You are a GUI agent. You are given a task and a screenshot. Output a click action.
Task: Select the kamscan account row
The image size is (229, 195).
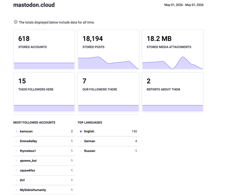pyautogui.click(x=44, y=131)
